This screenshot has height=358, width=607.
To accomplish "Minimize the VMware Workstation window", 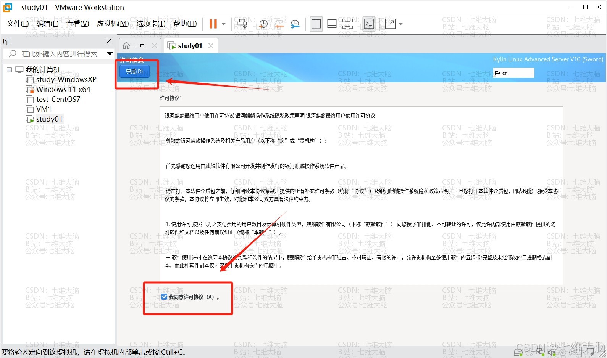I will [572, 7].
